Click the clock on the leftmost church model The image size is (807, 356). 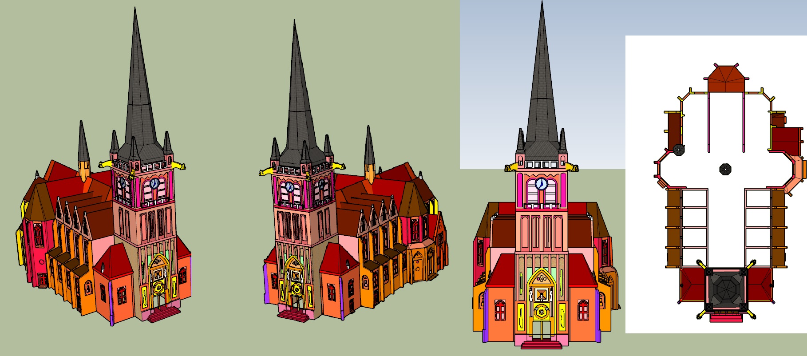(x=154, y=183)
